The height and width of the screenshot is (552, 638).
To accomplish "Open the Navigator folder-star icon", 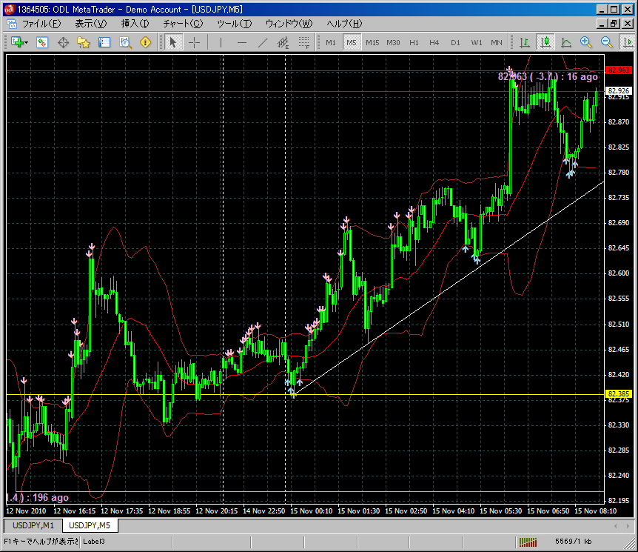I will coord(84,42).
